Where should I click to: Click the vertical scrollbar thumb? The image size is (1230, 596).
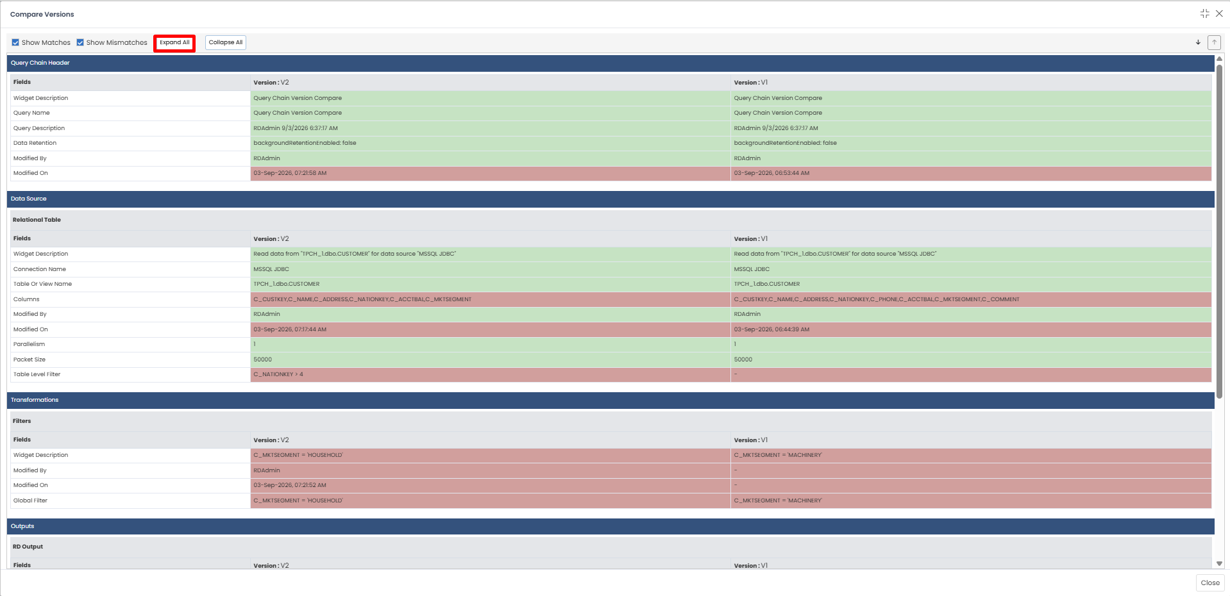[x=1219, y=231]
